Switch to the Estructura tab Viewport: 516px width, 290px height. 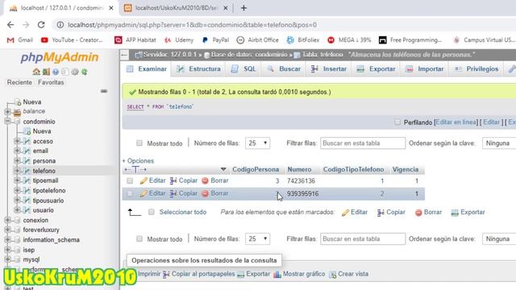198,69
